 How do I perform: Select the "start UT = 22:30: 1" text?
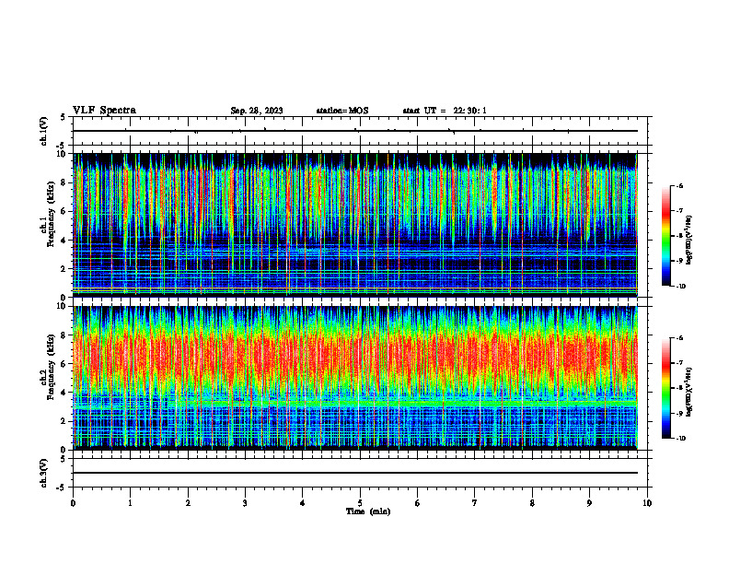[x=445, y=111]
